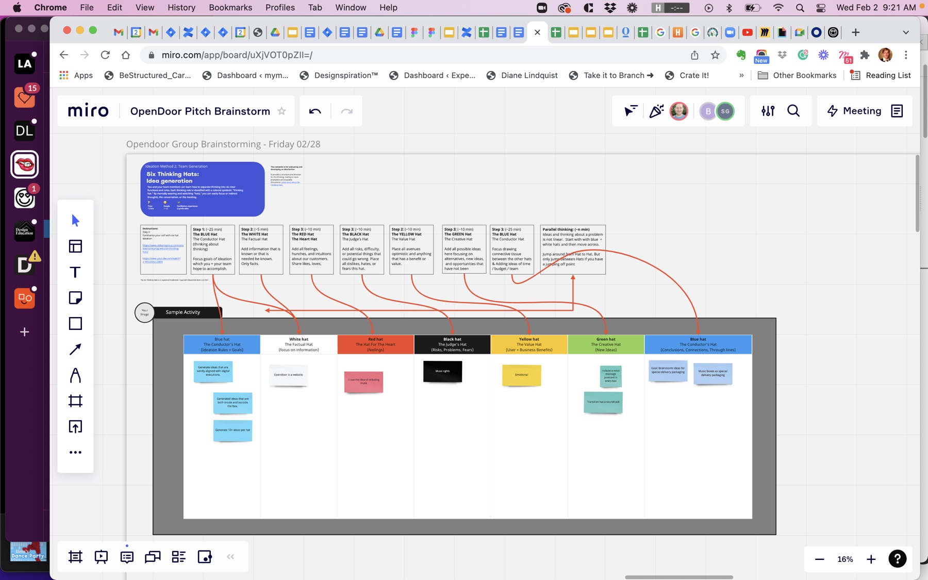Open the Frames panel at bottom

point(75,557)
